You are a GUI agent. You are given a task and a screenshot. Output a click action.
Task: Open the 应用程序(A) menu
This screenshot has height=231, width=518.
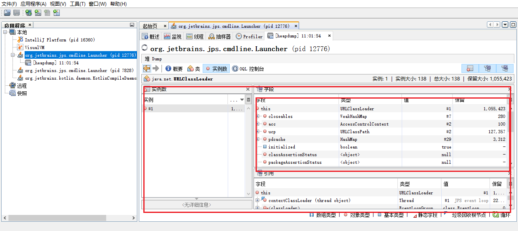click(x=34, y=4)
